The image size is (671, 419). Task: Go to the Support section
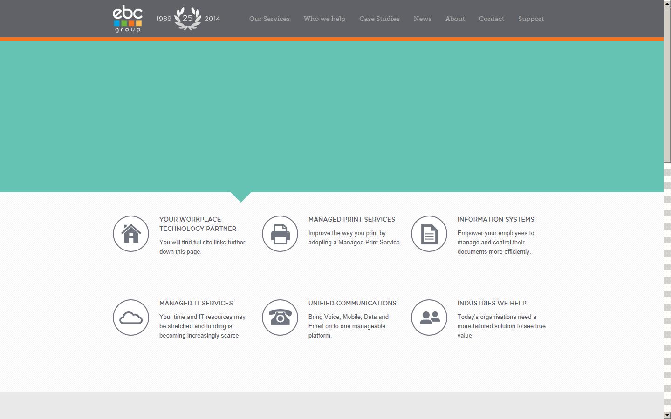(531, 19)
